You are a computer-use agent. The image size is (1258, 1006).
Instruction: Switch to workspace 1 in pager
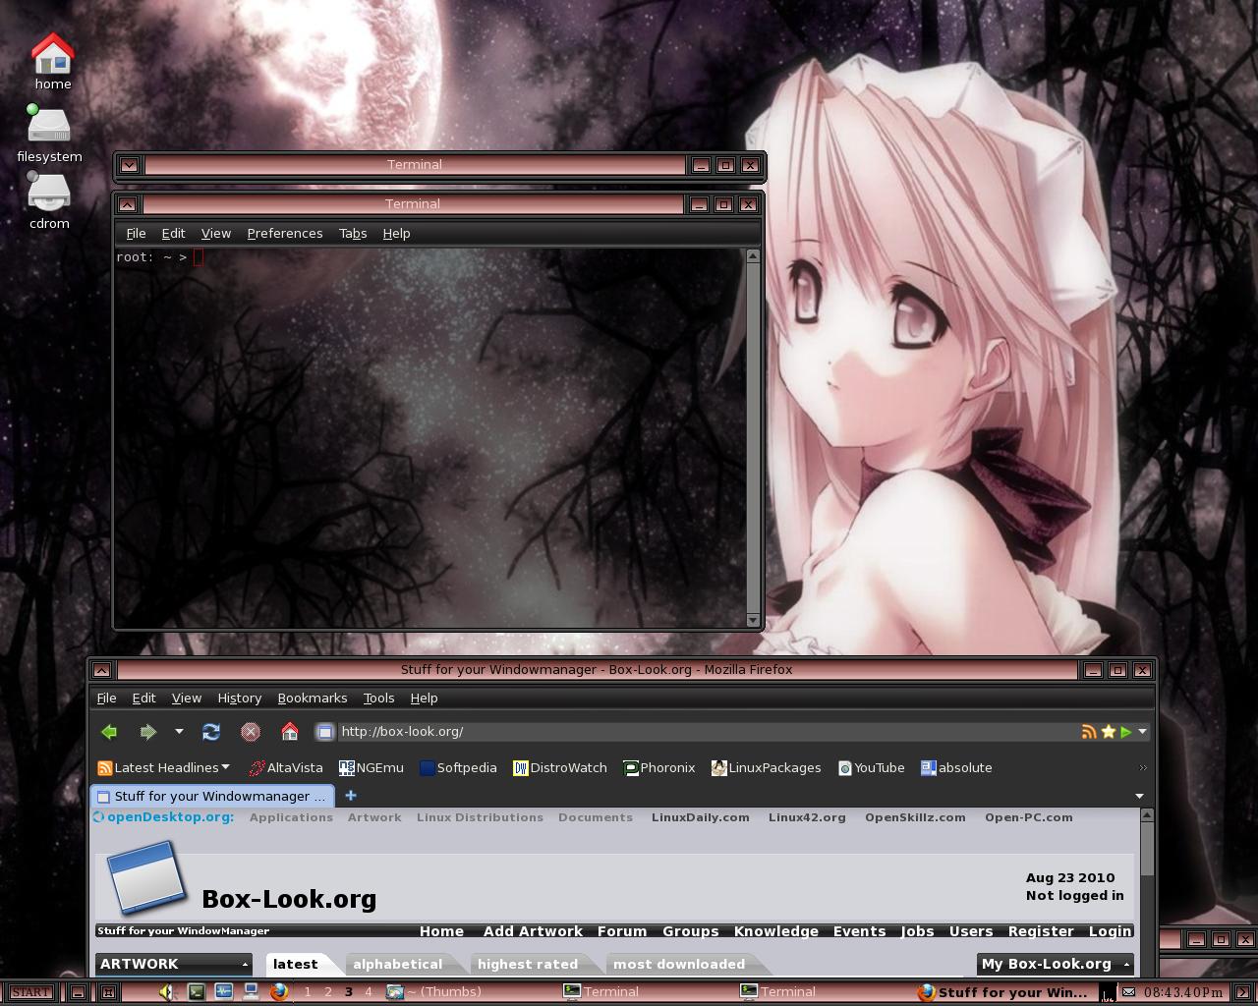pos(308,992)
